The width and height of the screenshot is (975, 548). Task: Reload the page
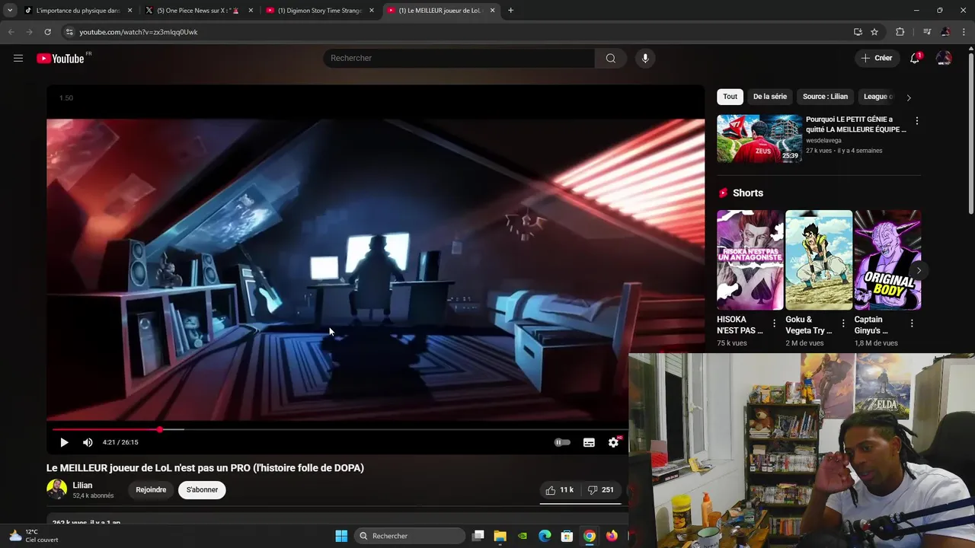pyautogui.click(x=47, y=32)
